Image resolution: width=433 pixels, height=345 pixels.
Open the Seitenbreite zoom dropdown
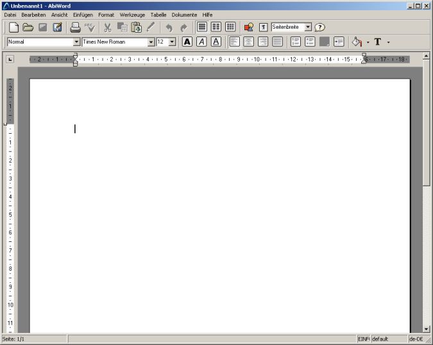click(308, 28)
